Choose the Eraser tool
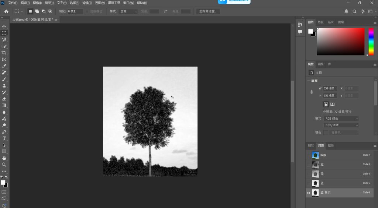Image resolution: width=378 pixels, height=208 pixels. click(x=4, y=99)
